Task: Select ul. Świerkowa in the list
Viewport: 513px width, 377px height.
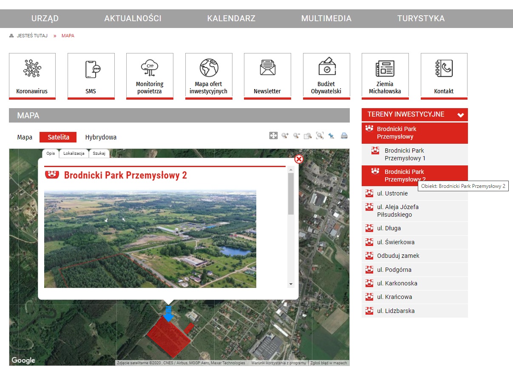Action: (x=414, y=242)
